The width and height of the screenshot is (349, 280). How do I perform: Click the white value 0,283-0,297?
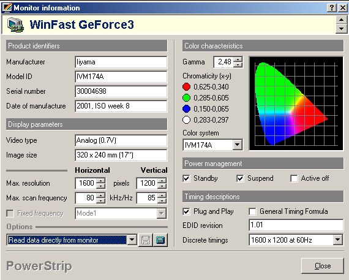pyautogui.click(x=211, y=120)
